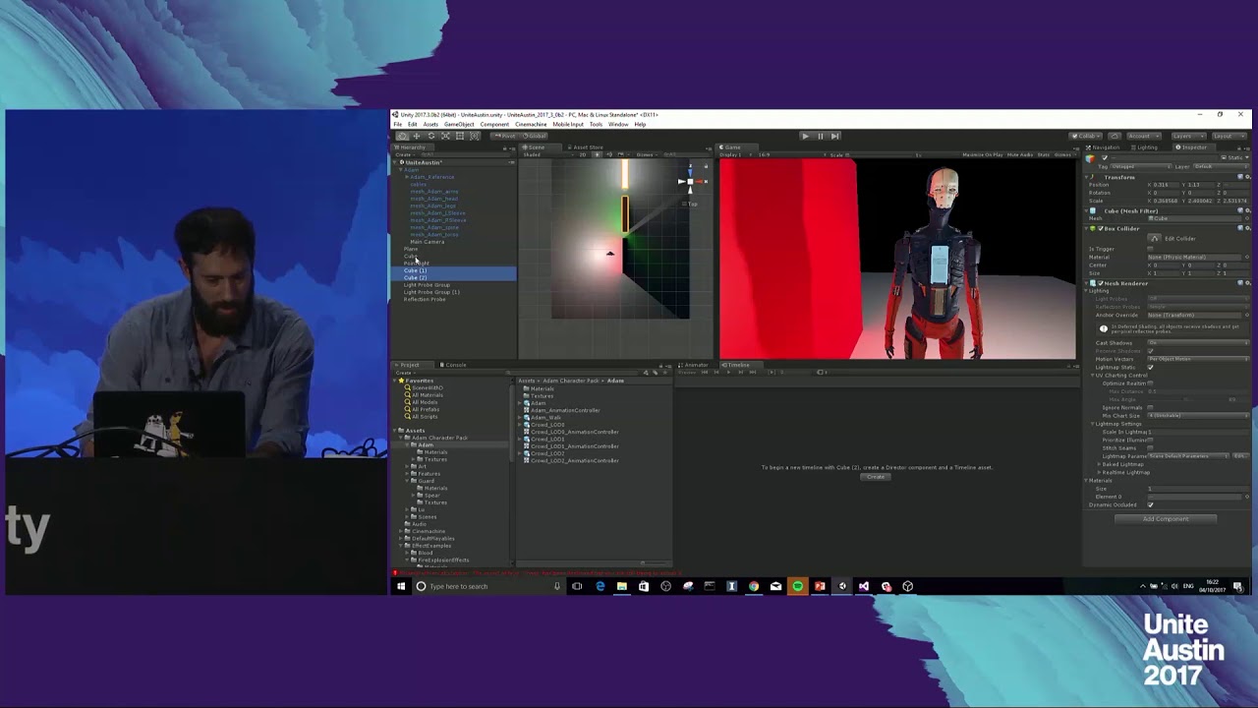1258x708 pixels.
Task: Open Visual Studio from taskbar
Action: click(x=864, y=586)
